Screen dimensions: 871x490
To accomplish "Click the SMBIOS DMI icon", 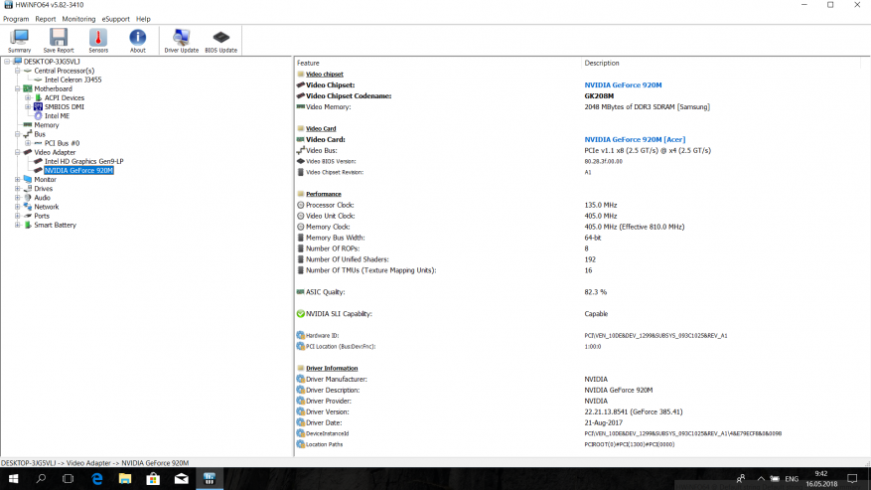I will 38,106.
